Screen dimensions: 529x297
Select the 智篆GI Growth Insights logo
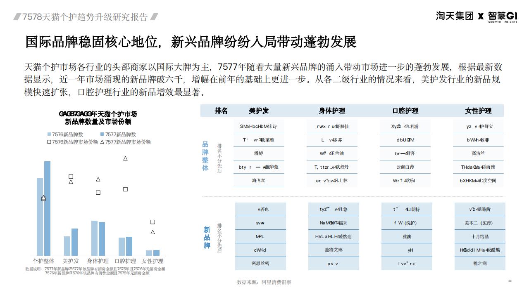[503, 16]
